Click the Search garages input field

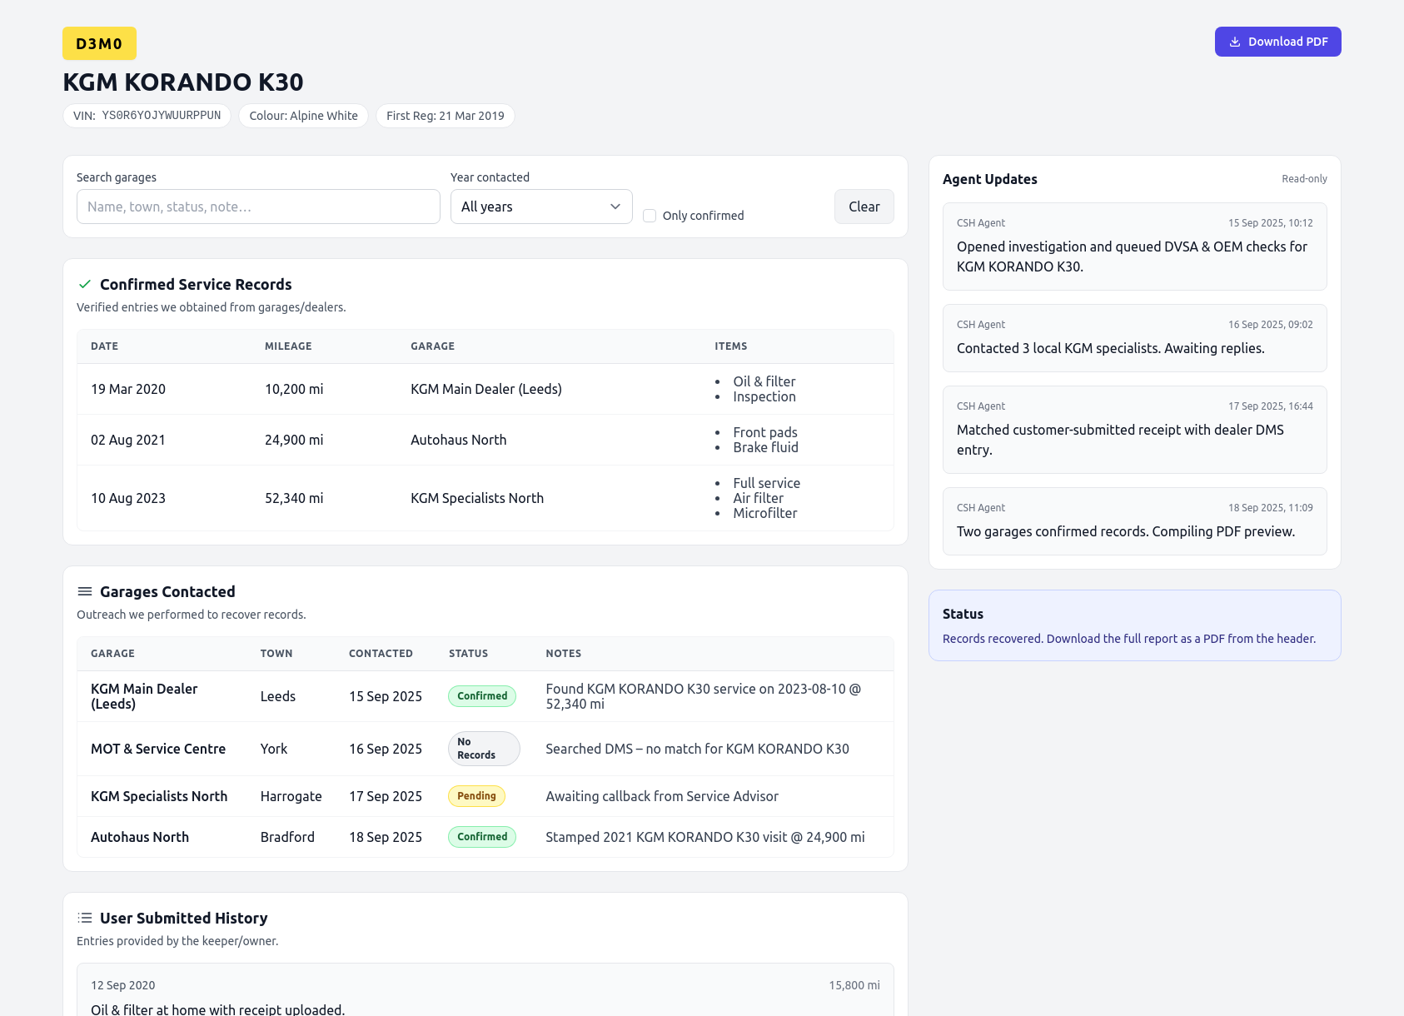(x=257, y=206)
